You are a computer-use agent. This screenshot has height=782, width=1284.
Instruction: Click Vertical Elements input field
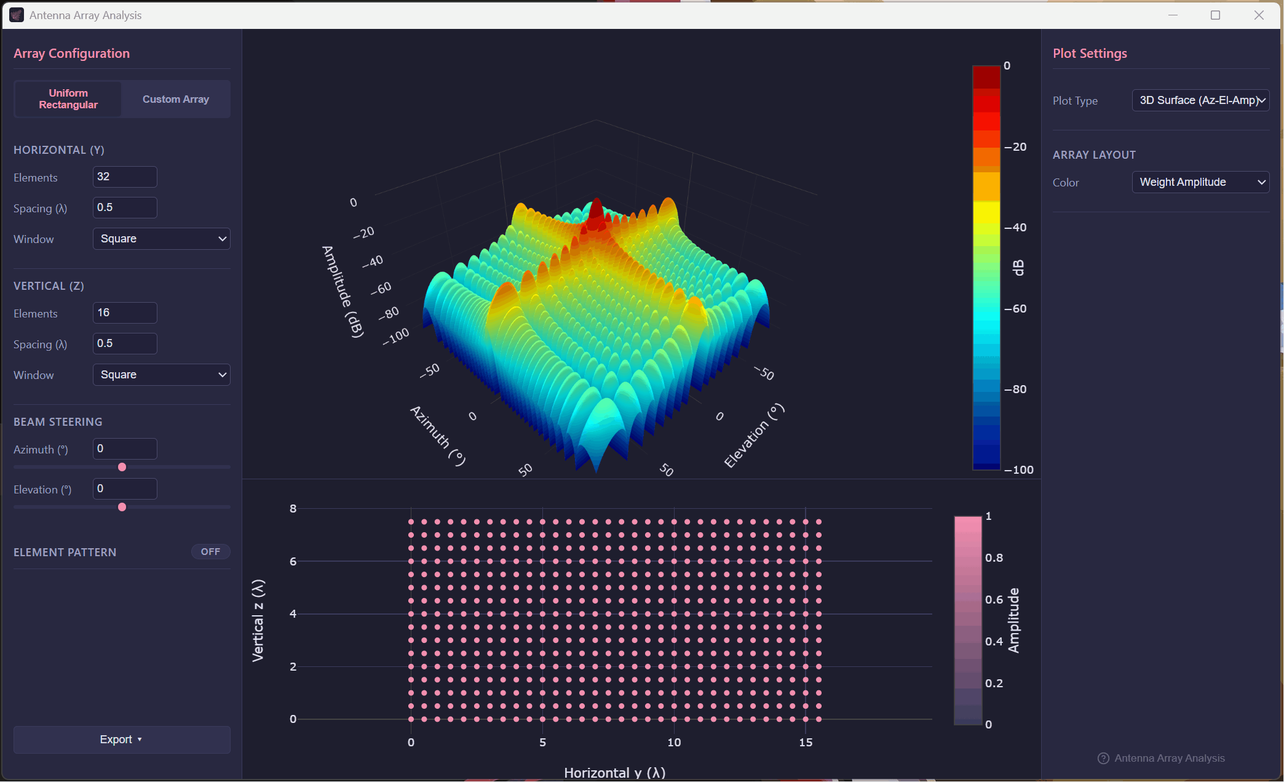pos(125,313)
